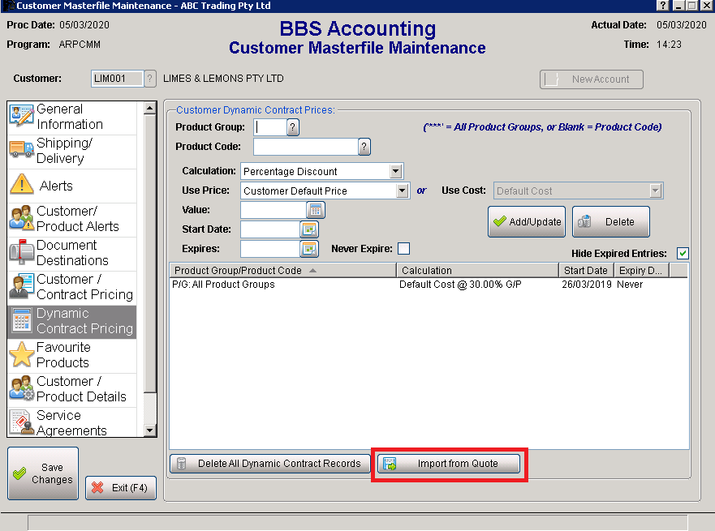
Task: Click the Customer lookup question mark icon
Action: coord(150,79)
